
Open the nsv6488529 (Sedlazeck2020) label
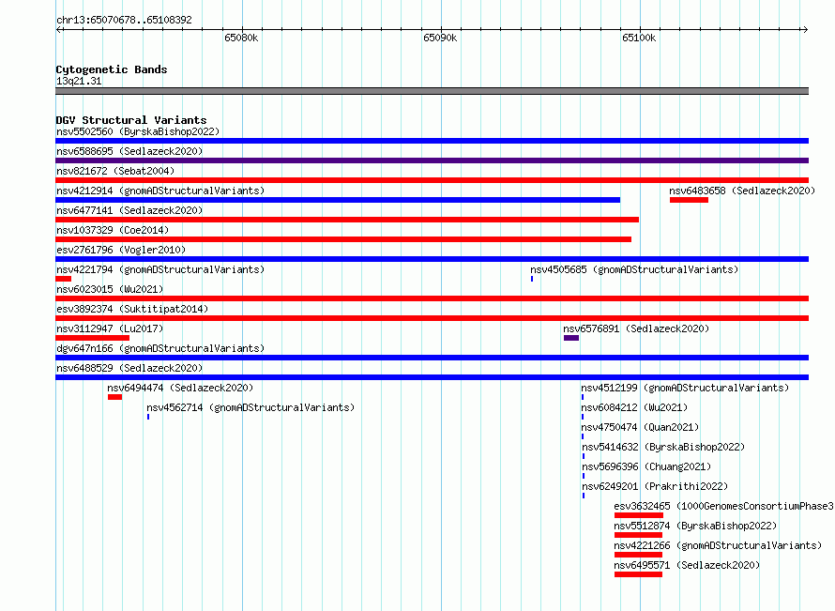129,368
